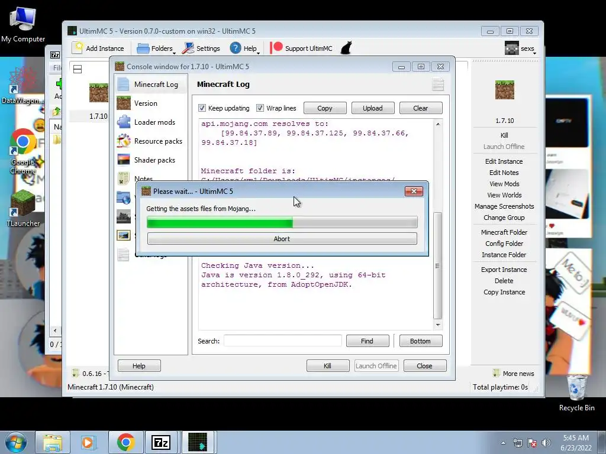Close the Please wait dialog
Viewport: 606px width, 454px height.
click(414, 191)
